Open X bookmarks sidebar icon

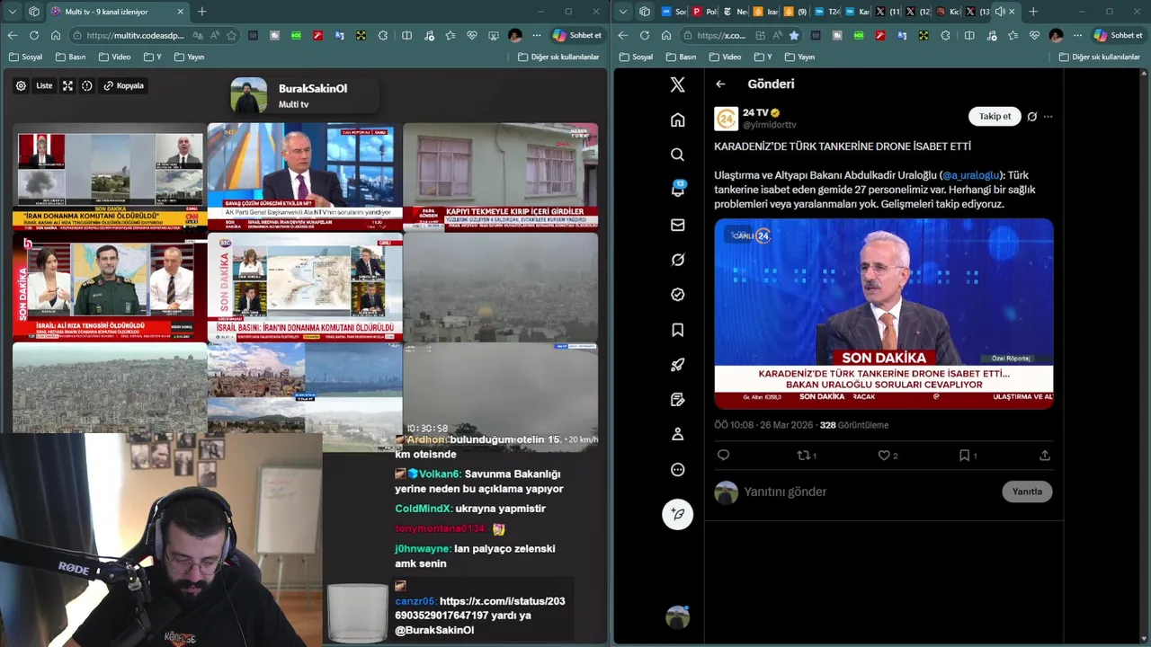(678, 330)
